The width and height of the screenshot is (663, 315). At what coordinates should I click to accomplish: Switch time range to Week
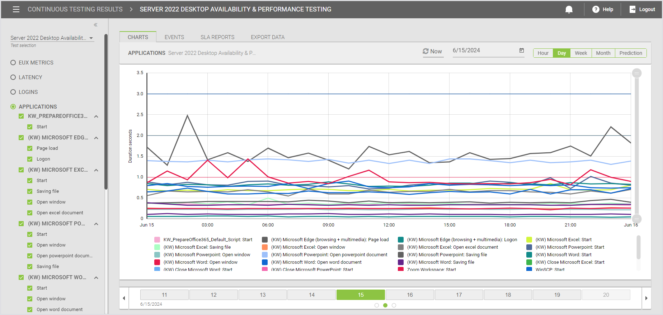[581, 53]
